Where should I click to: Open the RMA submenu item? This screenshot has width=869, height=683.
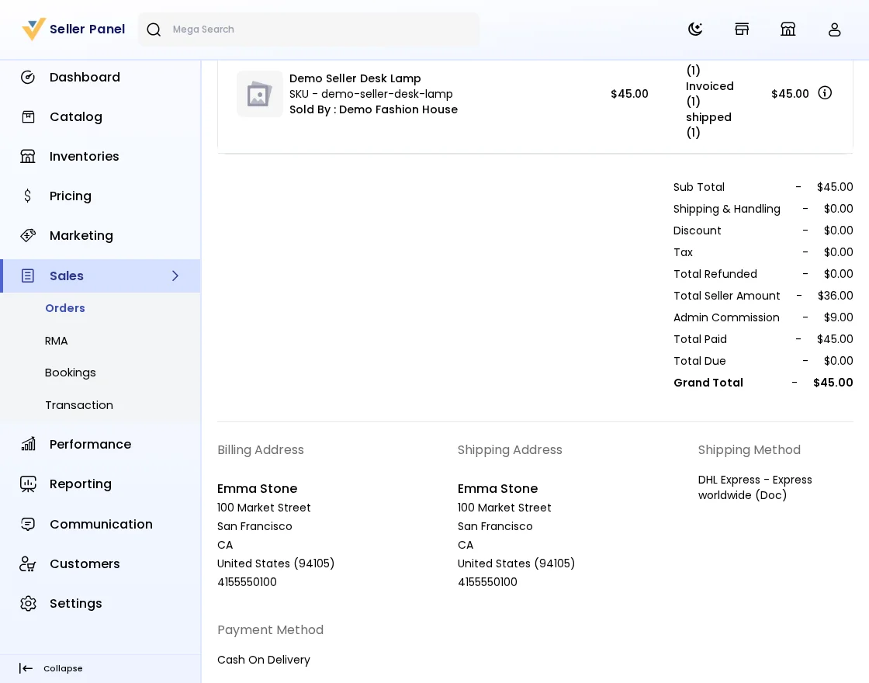click(56, 341)
